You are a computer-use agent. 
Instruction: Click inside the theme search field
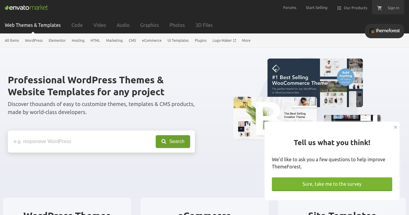point(82,142)
